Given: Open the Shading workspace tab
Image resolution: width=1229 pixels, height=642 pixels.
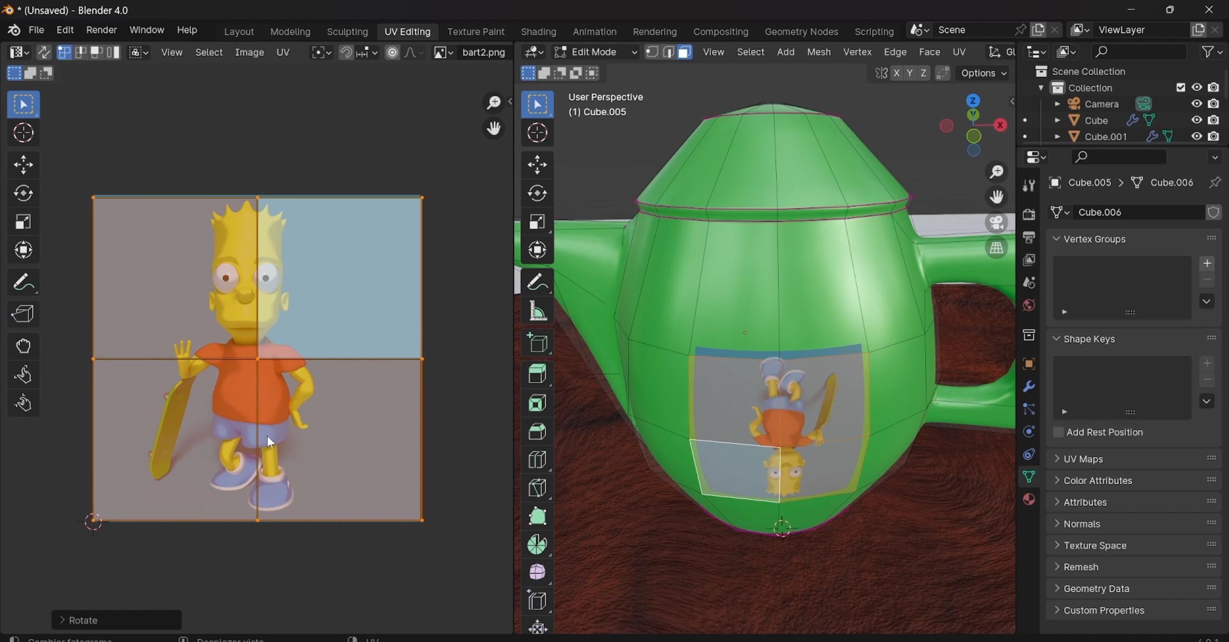Looking at the screenshot, I should [538, 31].
